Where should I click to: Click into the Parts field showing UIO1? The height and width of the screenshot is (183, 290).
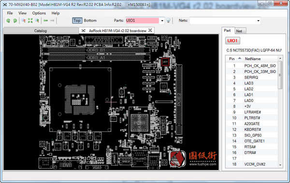click(x=142, y=21)
